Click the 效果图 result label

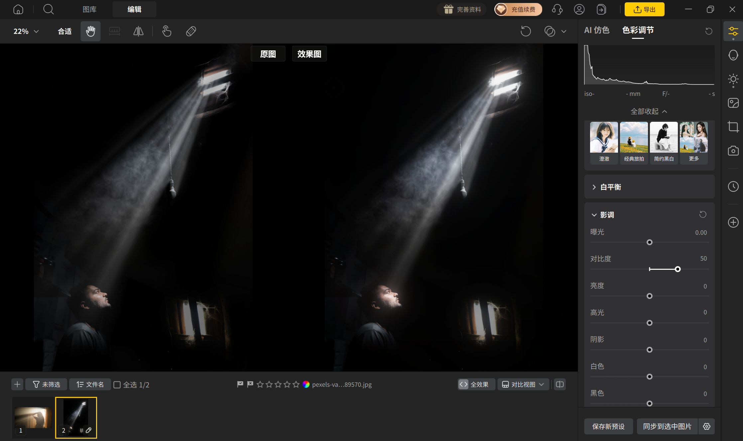coord(309,54)
